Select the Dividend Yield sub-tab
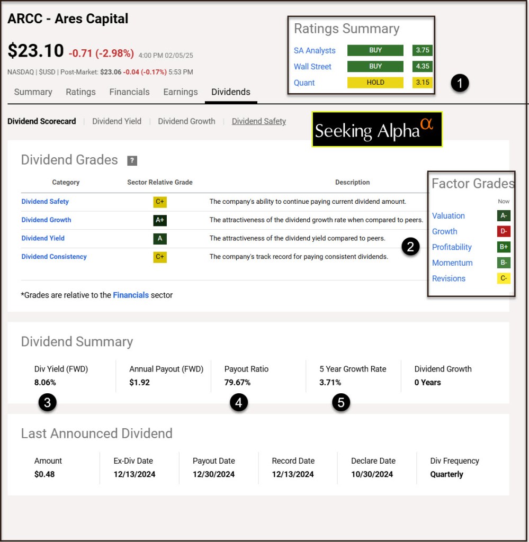The height and width of the screenshot is (542, 529). point(116,121)
